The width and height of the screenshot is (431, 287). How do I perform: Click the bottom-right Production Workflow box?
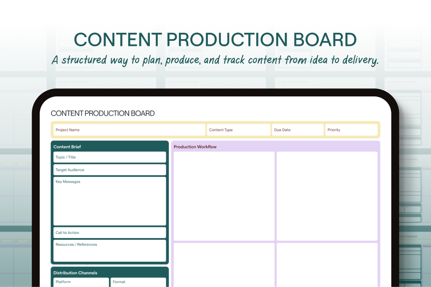coord(327,264)
